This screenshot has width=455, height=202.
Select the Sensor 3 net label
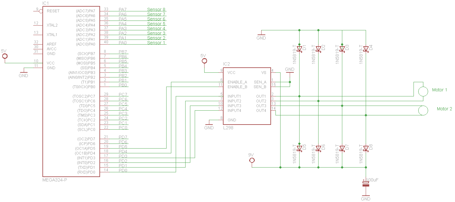[156, 33]
